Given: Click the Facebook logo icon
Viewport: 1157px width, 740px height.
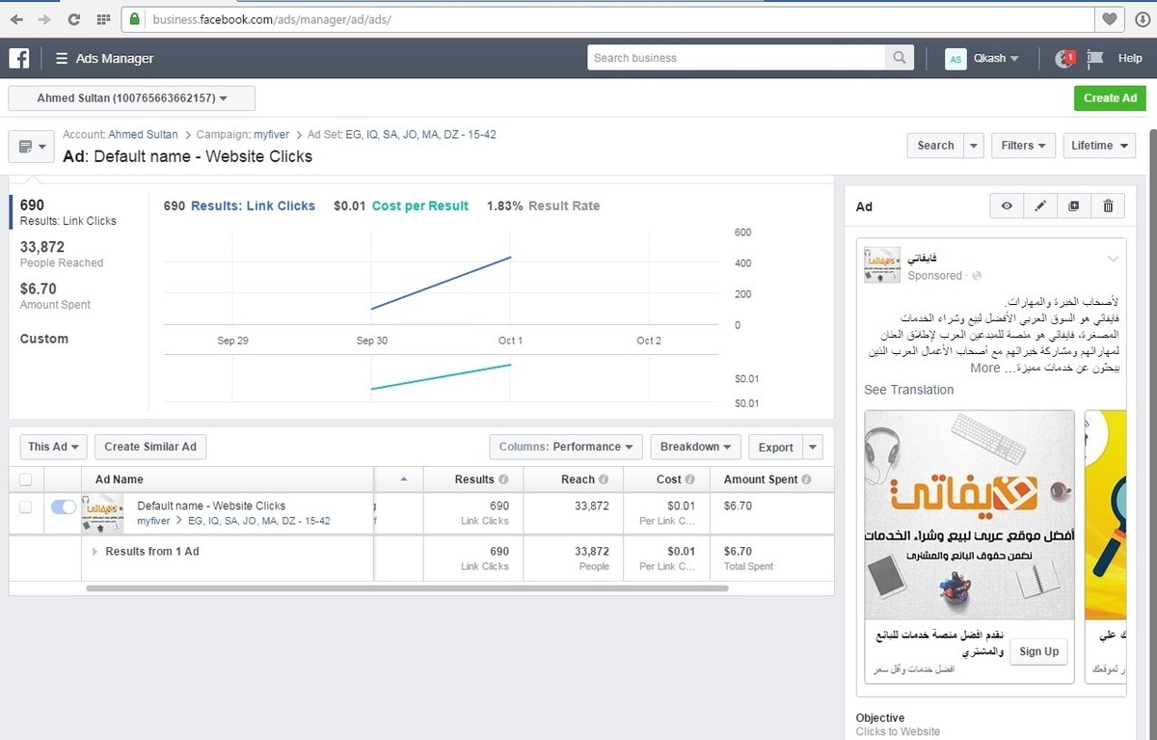Looking at the screenshot, I should pos(19,58).
